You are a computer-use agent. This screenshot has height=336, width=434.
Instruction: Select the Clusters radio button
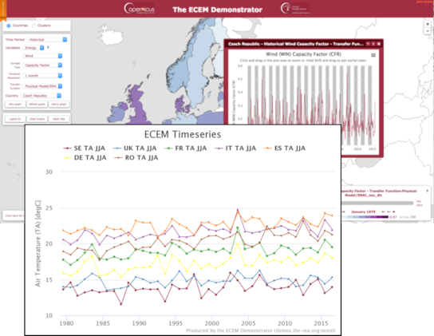[34, 26]
